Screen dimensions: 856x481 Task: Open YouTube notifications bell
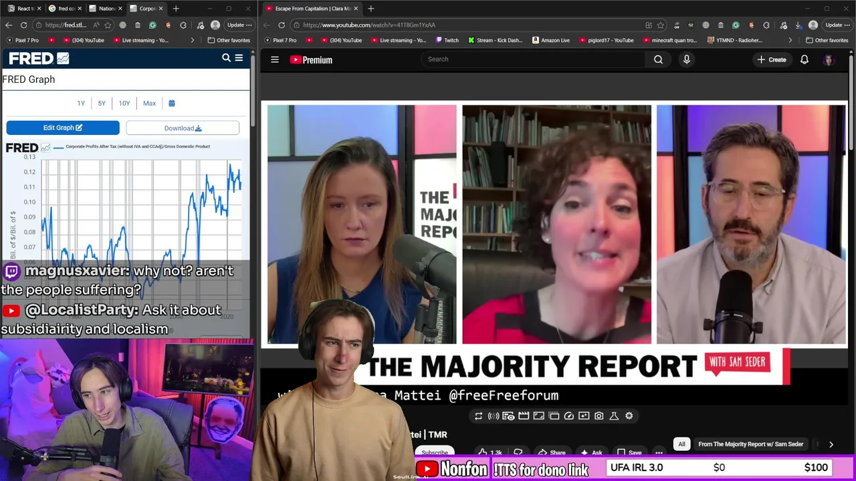pyautogui.click(x=805, y=59)
